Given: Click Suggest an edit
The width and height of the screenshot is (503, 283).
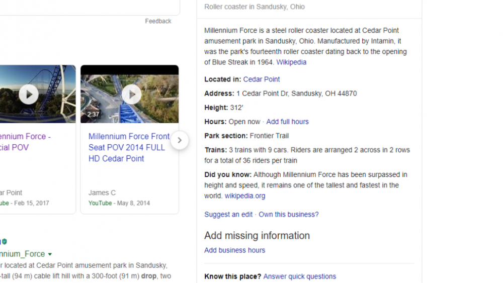Looking at the screenshot, I should point(228,215).
